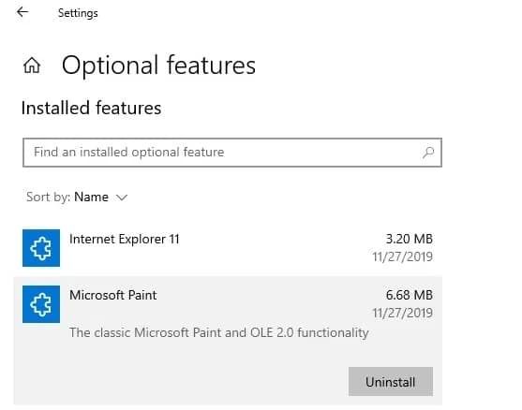Click the chevron next to Name
The height and width of the screenshot is (410, 522).
click(122, 198)
